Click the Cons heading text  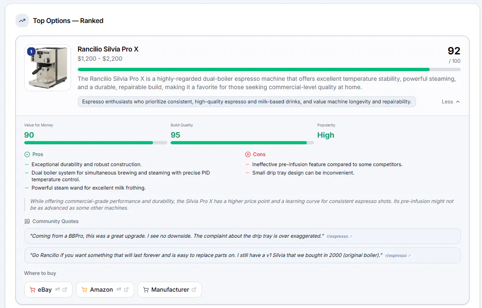[259, 154]
